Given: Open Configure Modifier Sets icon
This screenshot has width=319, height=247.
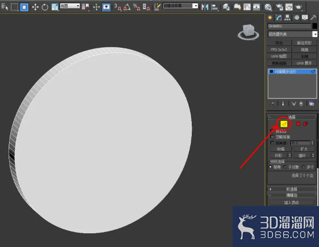Looking at the screenshot, I should click(x=312, y=104).
